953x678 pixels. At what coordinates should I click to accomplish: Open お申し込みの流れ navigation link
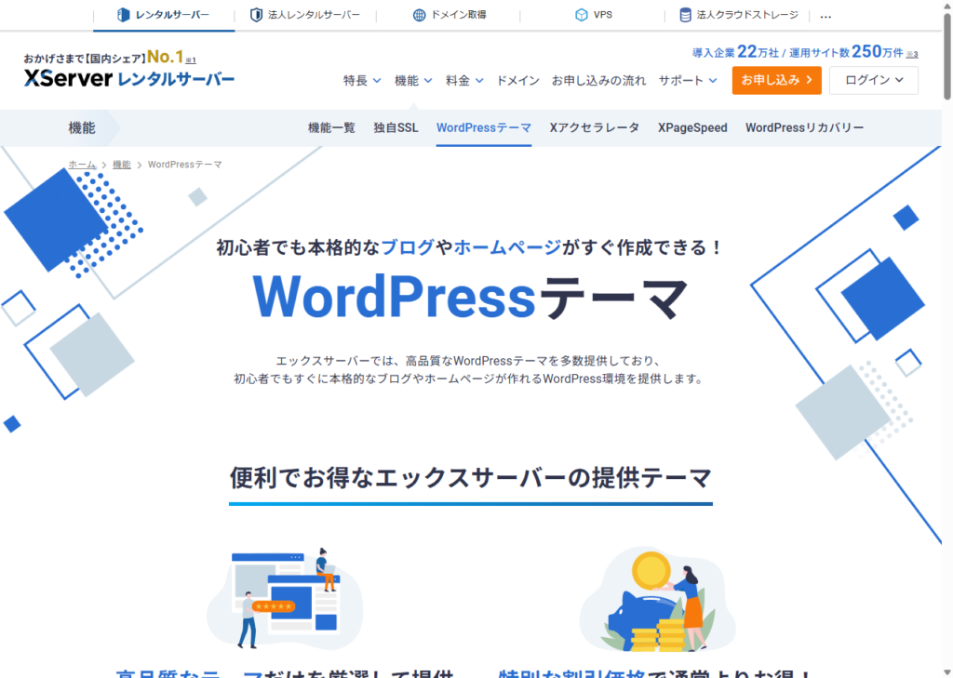[598, 80]
